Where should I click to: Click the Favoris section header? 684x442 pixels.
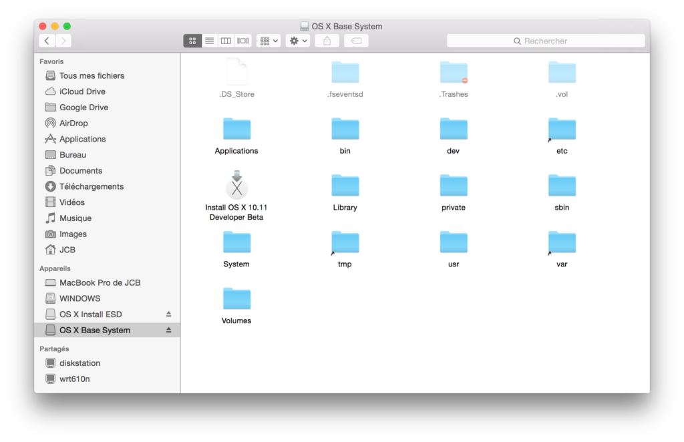(51, 61)
